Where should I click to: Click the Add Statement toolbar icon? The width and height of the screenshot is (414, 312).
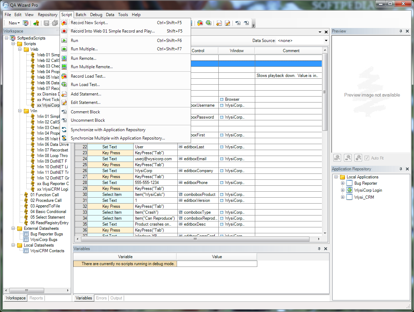(x=219, y=23)
